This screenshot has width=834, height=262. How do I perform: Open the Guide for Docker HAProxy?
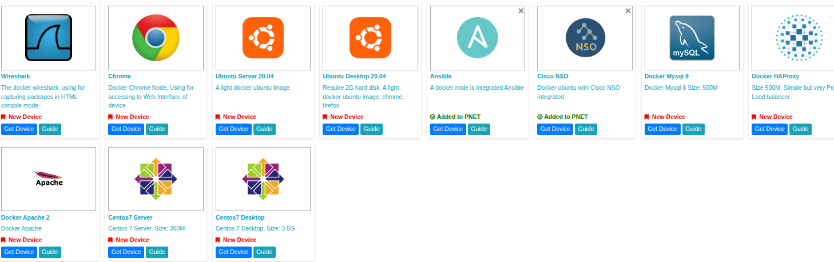pos(800,129)
